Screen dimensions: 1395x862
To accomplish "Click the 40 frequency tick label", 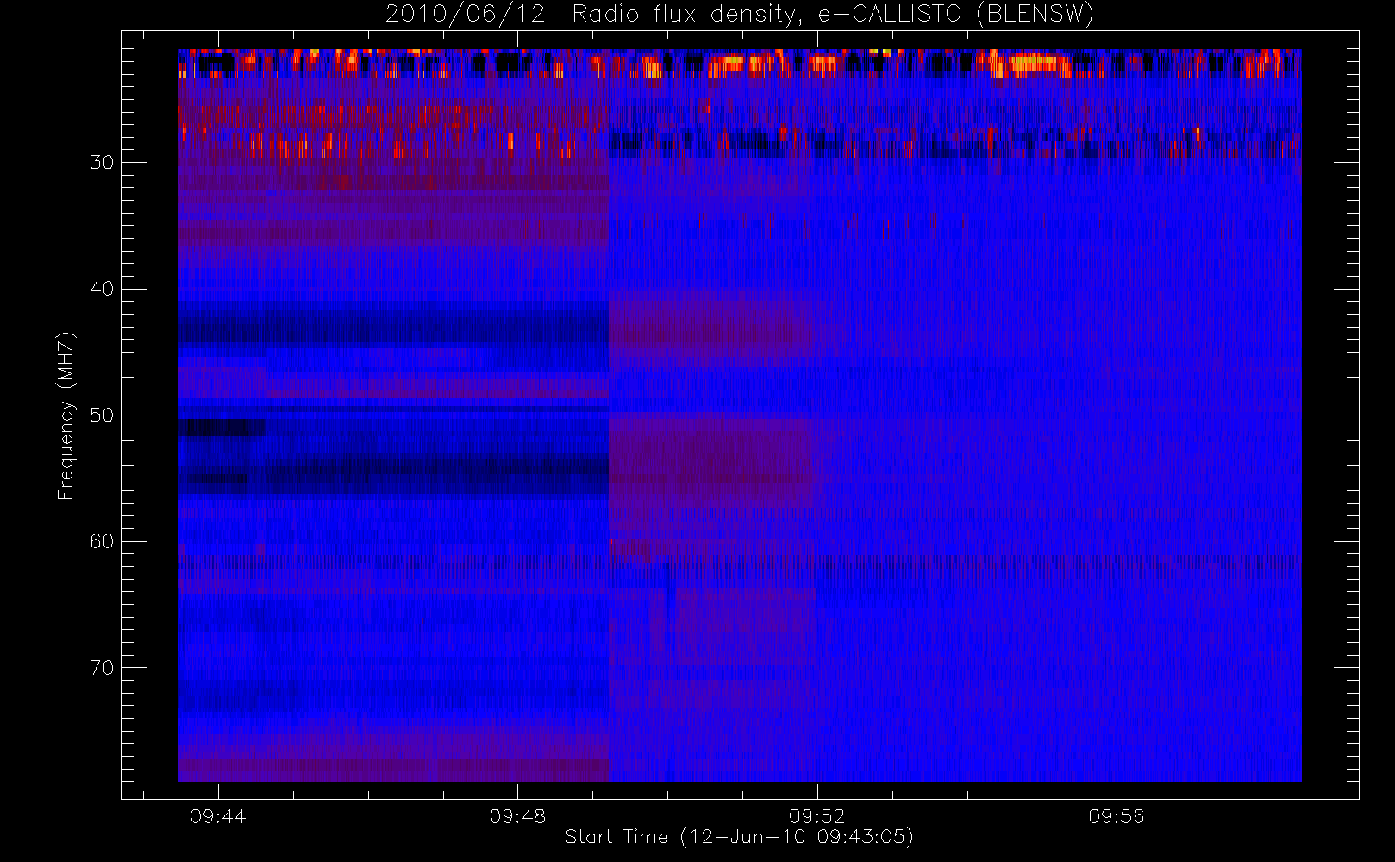I will 102,289.
